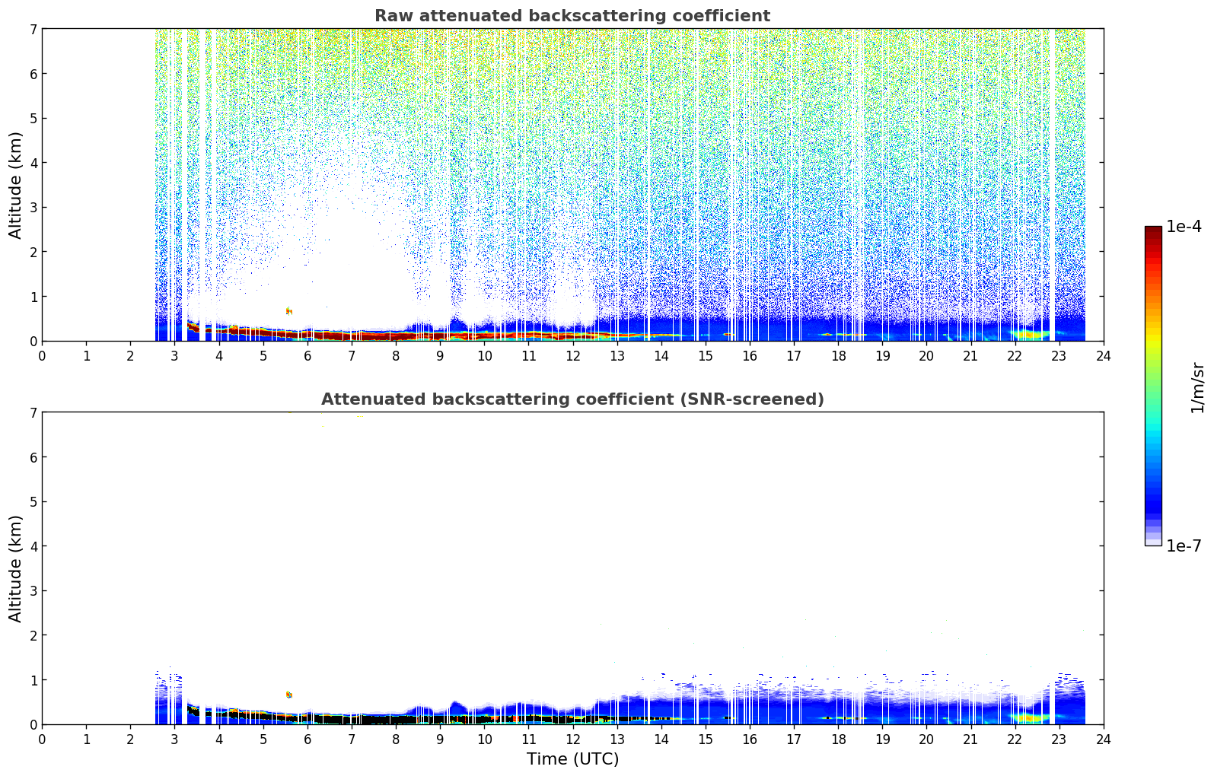Click altitude tick "6" on the SNR-screened plot
Screen dimensions: 1214x776
click(33, 457)
